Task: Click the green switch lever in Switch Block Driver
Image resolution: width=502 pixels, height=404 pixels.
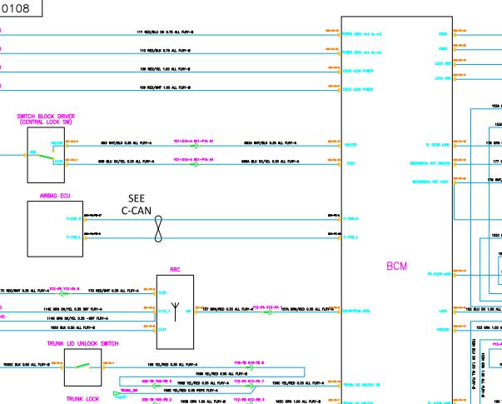Action: [46, 157]
